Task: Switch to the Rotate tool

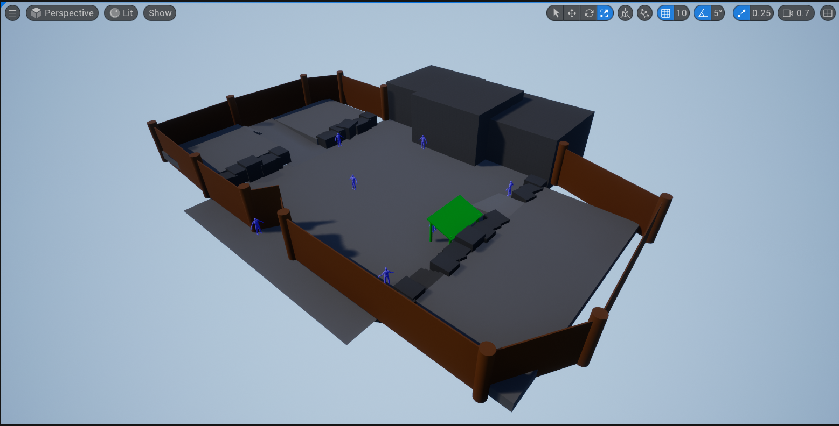Action: tap(588, 13)
